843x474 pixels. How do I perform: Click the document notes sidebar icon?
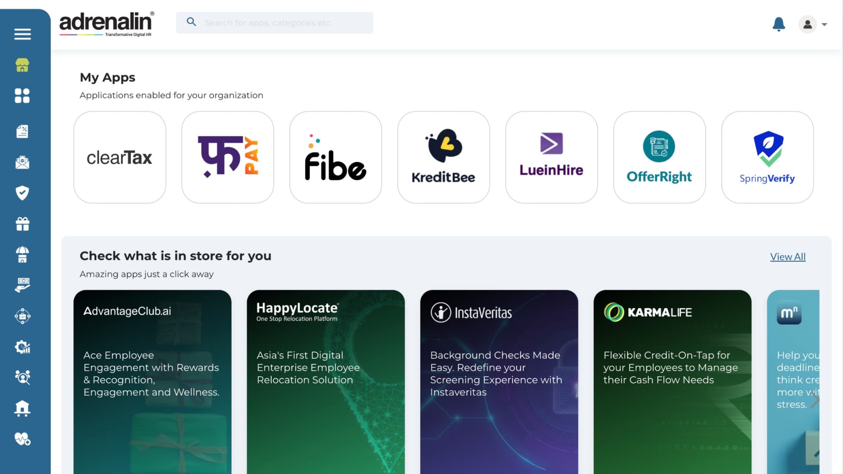22,131
